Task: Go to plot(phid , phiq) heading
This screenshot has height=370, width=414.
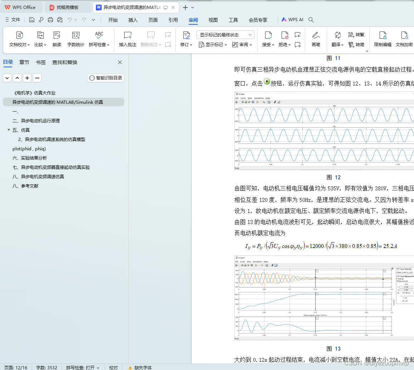Action: click(x=29, y=149)
